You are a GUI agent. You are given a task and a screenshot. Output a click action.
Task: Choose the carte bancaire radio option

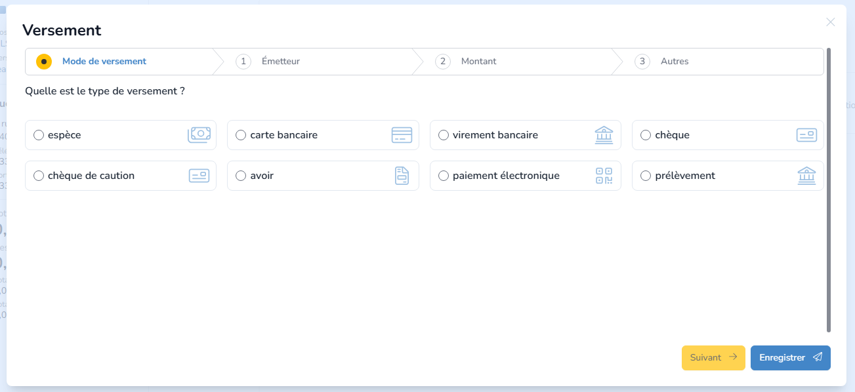(x=241, y=135)
